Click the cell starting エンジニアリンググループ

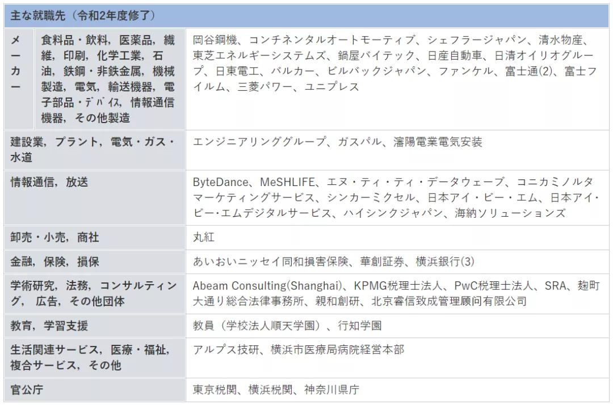click(x=397, y=150)
